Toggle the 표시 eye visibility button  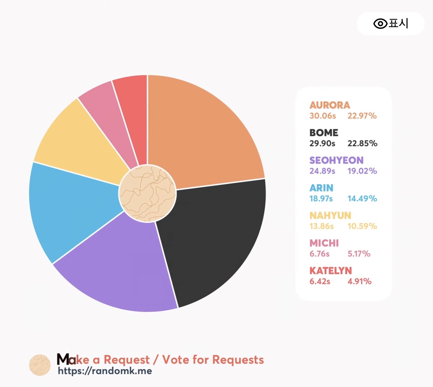(391, 24)
